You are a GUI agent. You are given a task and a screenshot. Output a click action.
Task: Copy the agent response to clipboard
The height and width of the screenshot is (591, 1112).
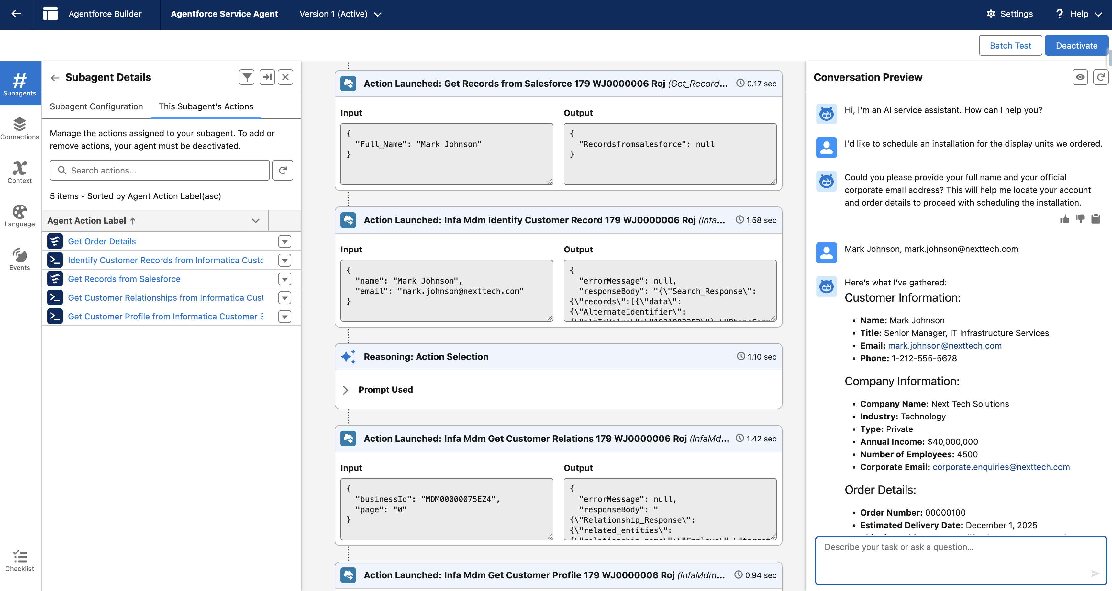pos(1095,219)
